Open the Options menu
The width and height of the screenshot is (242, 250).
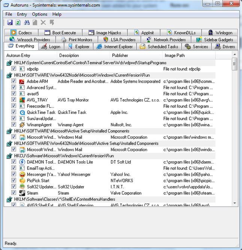pos(40,14)
